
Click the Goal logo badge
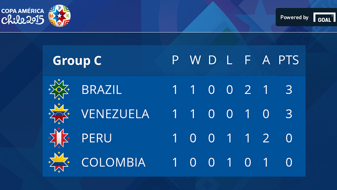point(324,18)
